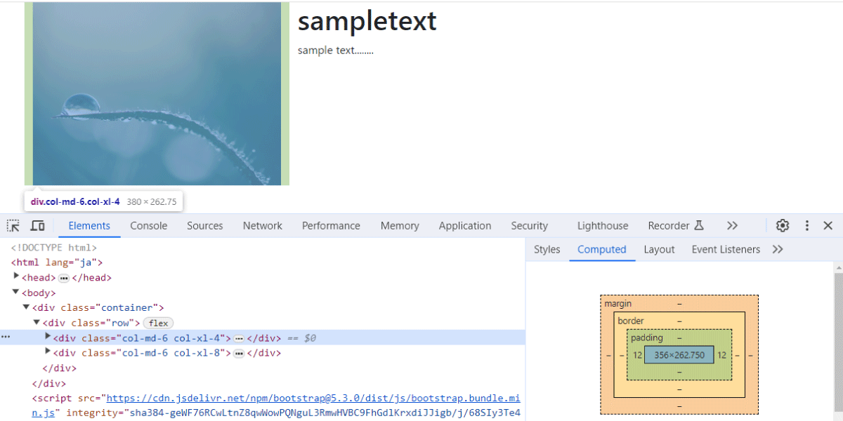Viewport: 843px width, 421px height.
Task: Click the padding label in the box model
Action: coord(646,338)
